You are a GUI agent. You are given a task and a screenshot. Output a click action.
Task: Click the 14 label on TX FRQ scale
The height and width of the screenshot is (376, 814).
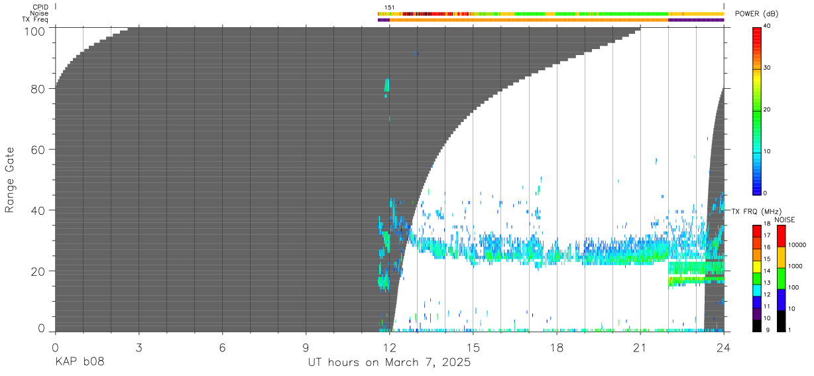tap(766, 273)
